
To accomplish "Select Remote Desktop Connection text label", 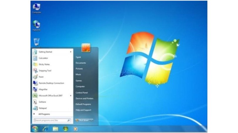I will click(x=51, y=83).
